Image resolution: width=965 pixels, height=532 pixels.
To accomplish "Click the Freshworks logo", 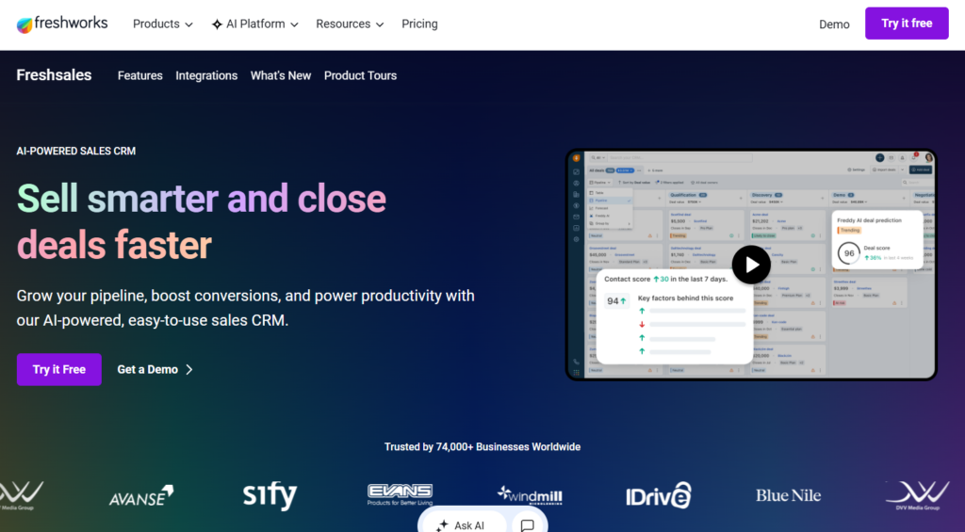I will point(62,24).
